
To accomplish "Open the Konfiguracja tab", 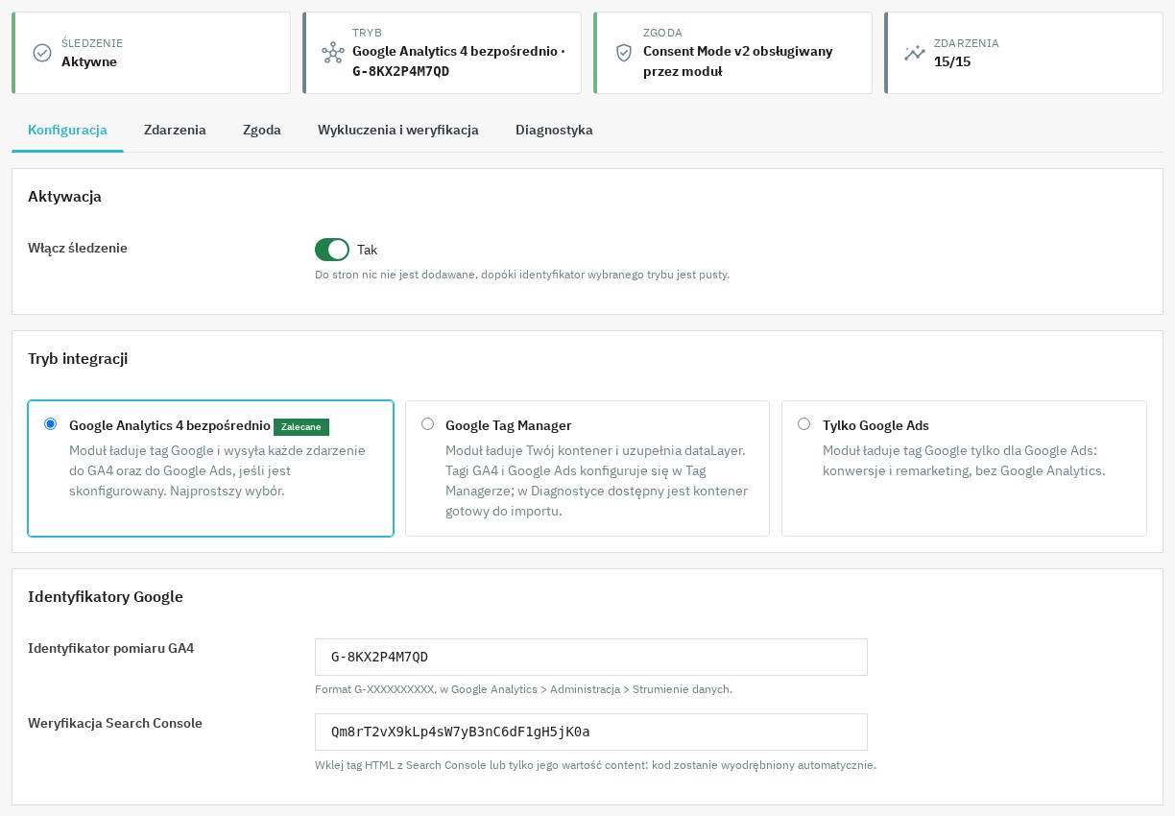I will (x=67, y=130).
